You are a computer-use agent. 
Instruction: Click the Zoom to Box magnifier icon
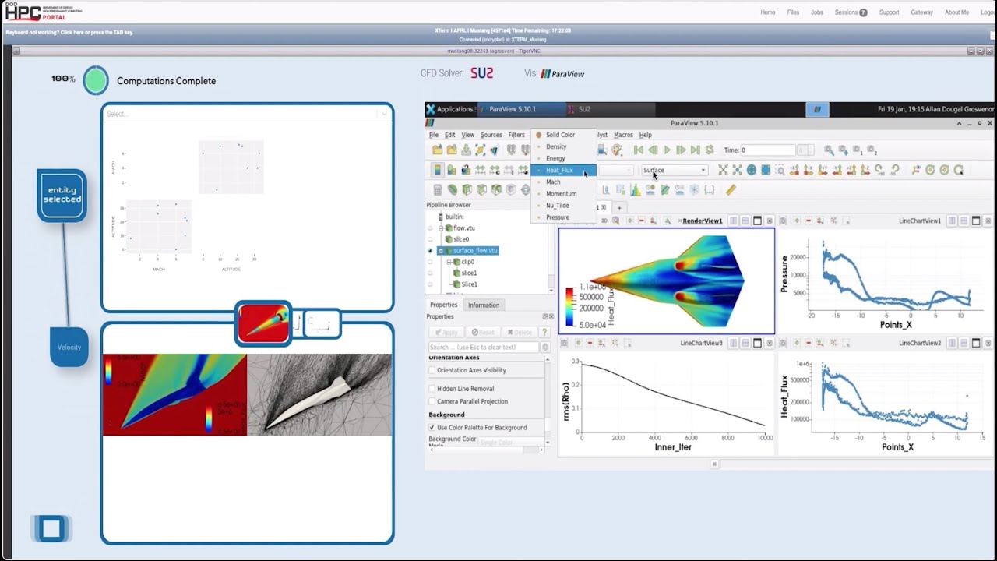(x=780, y=170)
